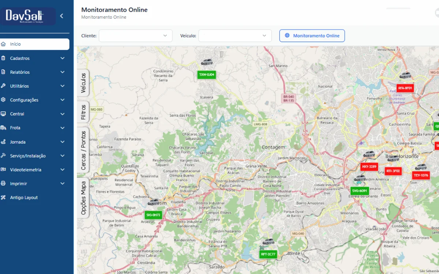Click the Relatórios document icon

pyautogui.click(x=3, y=72)
